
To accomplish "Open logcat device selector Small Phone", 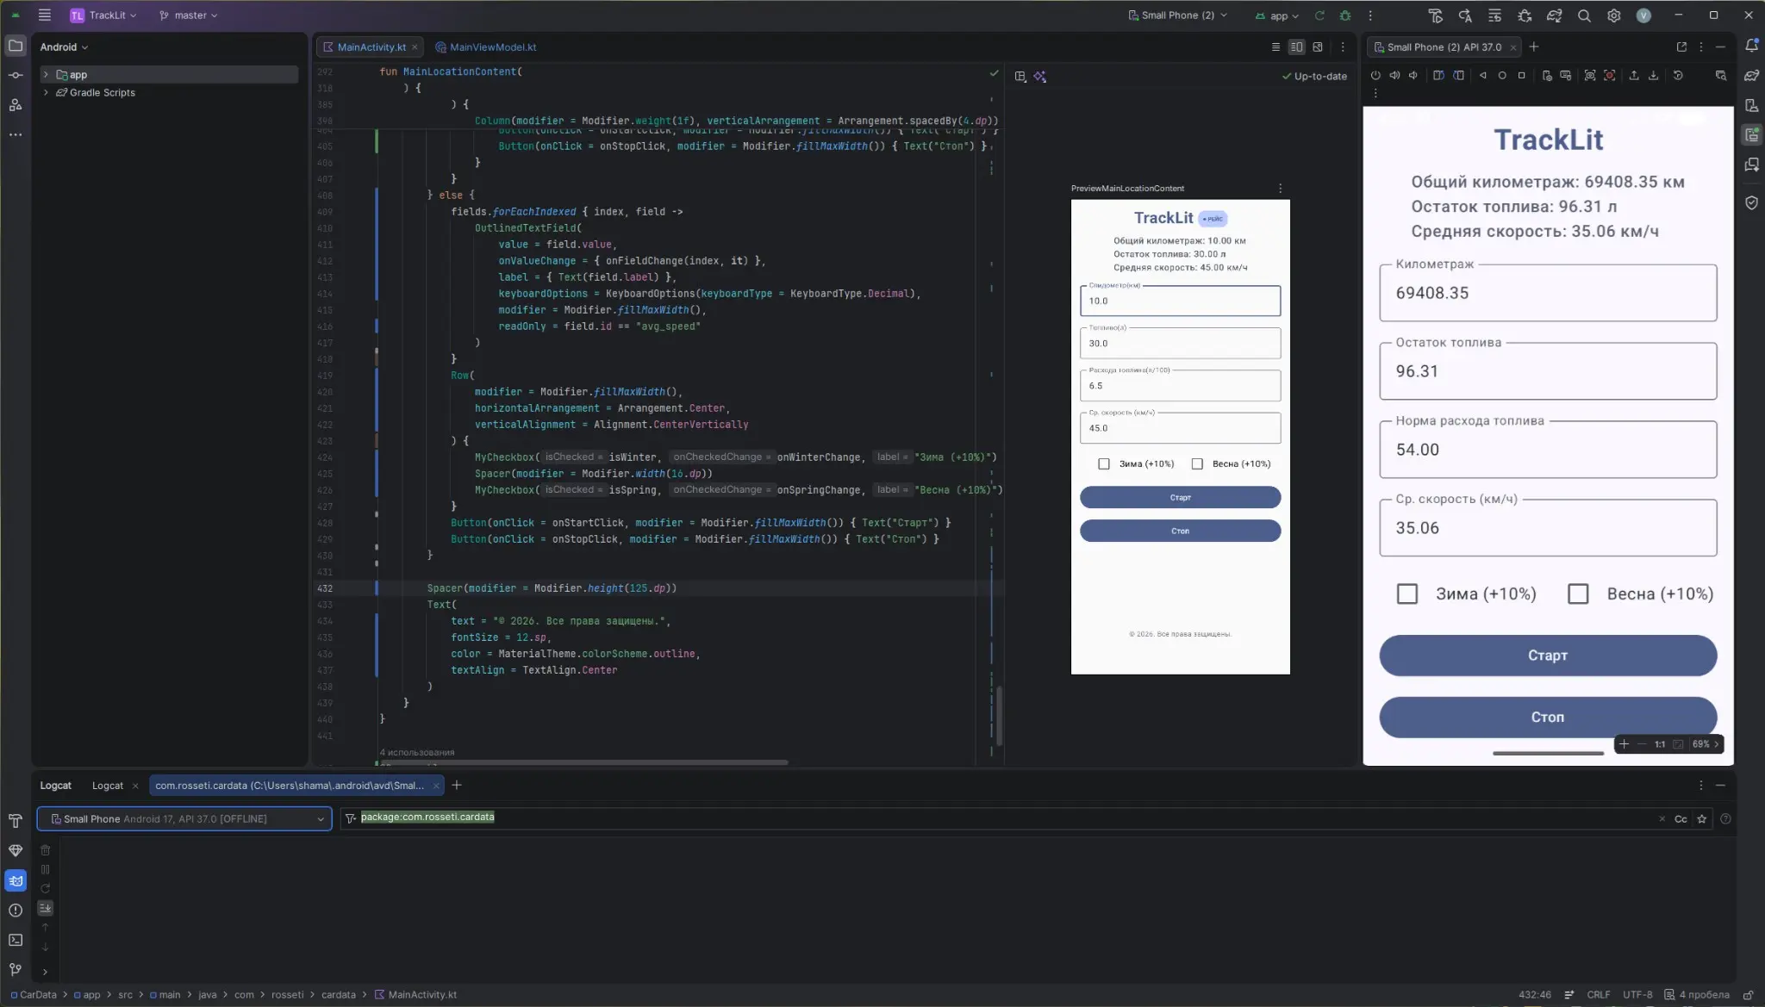I will coord(184,819).
